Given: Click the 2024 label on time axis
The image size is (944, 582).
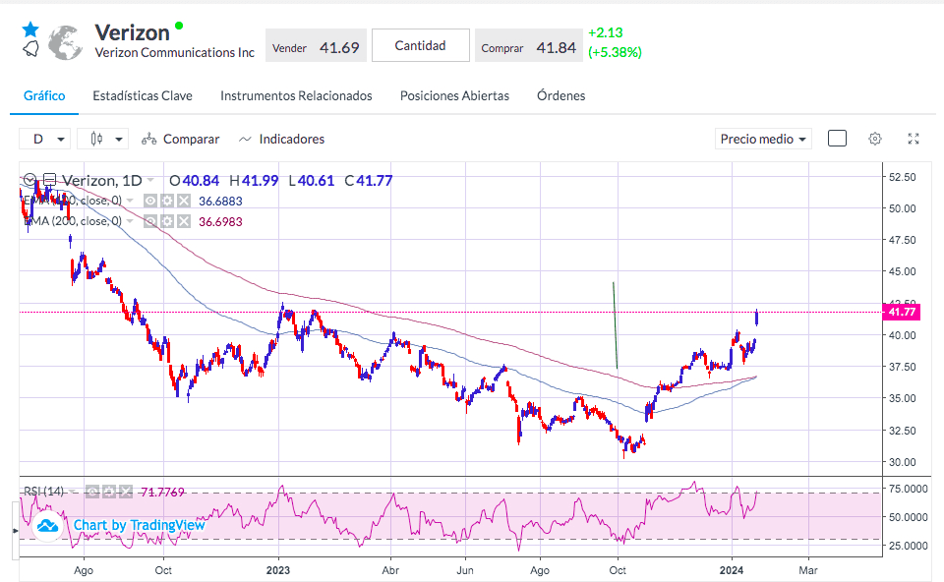Looking at the screenshot, I should point(732,570).
